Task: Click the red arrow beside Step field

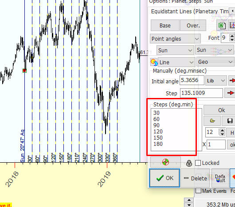Action: click(x=230, y=93)
